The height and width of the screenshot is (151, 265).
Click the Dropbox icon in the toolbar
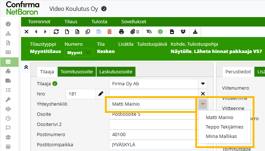pyautogui.click(x=183, y=32)
